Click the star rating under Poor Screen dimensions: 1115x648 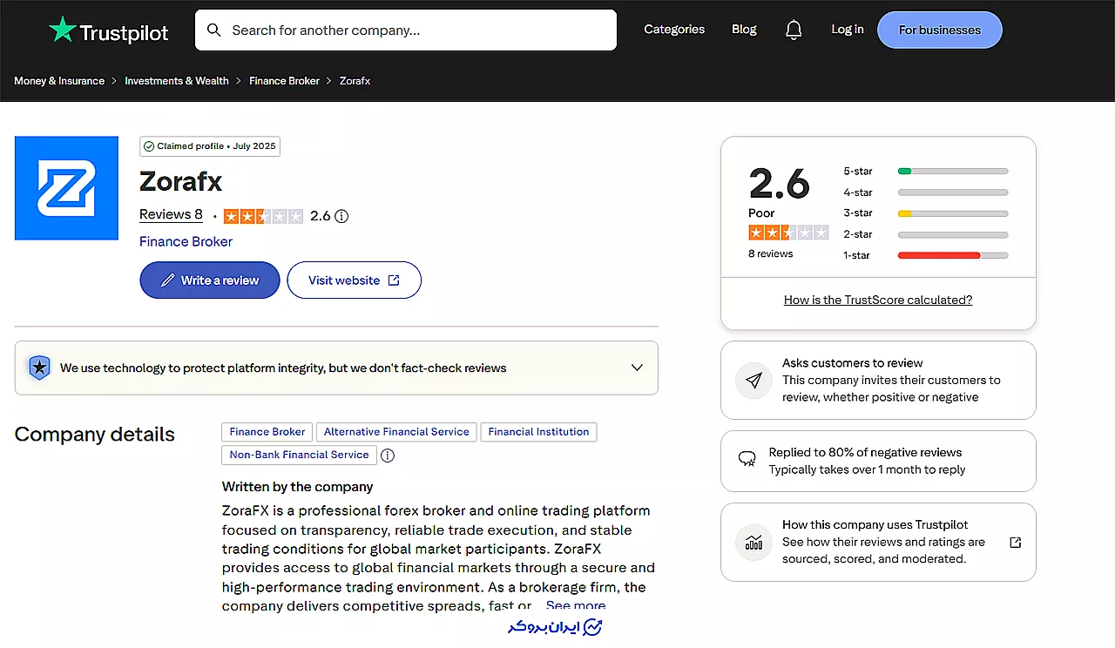788,233
